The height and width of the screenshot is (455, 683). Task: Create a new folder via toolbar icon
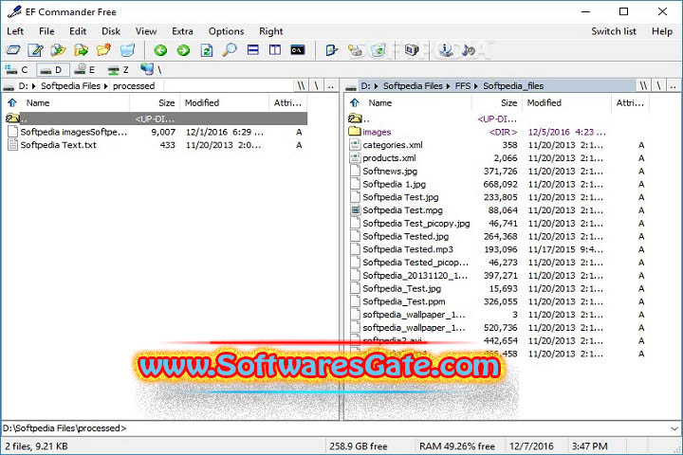pos(103,50)
